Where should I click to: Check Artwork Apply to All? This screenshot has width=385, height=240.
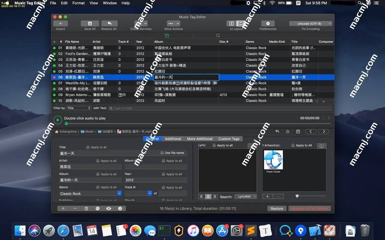pyautogui.click(x=293, y=145)
